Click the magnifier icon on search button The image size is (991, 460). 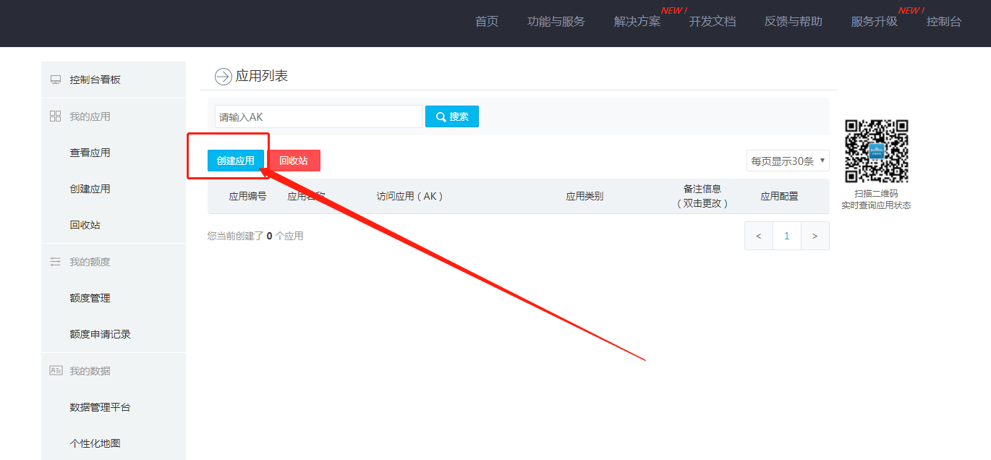point(441,116)
